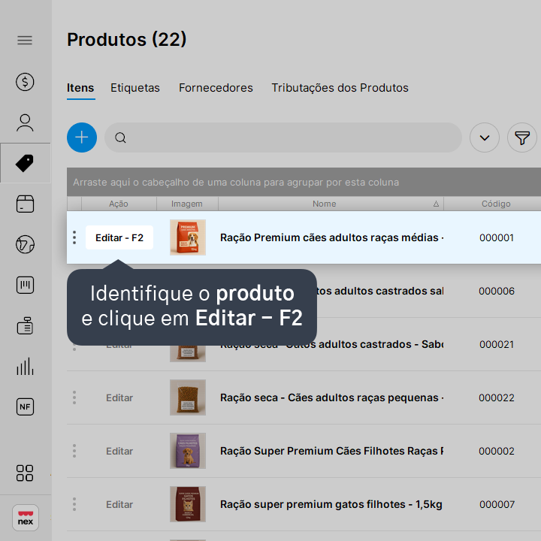
Task: Sort by the Nome column header
Action: pyautogui.click(x=325, y=204)
